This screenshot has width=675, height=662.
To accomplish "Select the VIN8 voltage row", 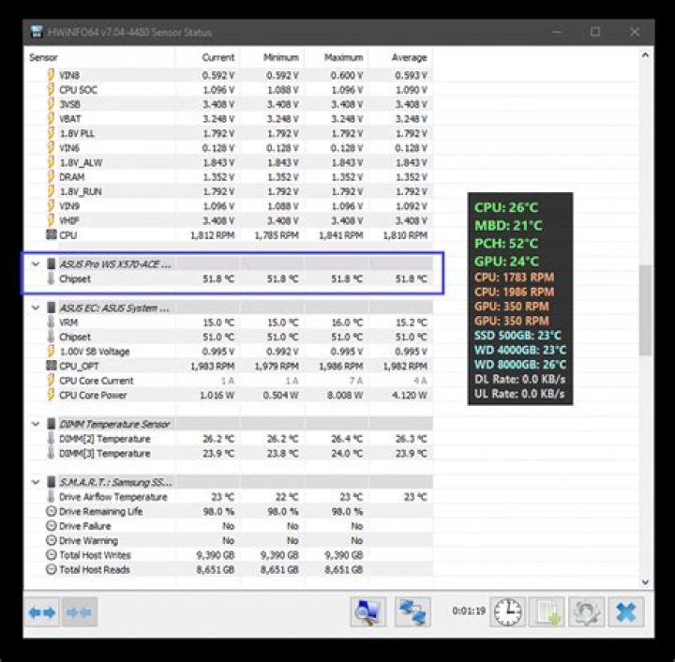I will tap(229, 75).
